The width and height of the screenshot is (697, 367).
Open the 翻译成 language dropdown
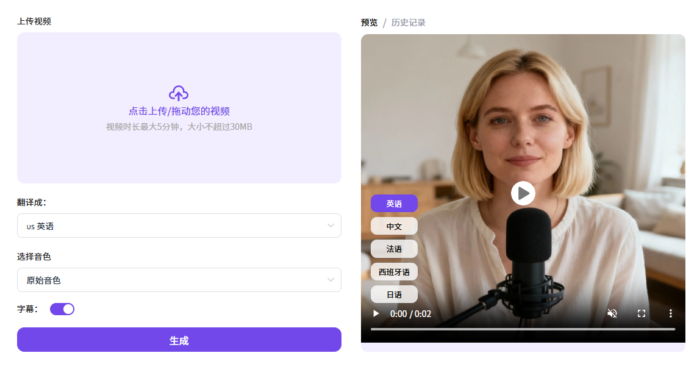pos(179,226)
